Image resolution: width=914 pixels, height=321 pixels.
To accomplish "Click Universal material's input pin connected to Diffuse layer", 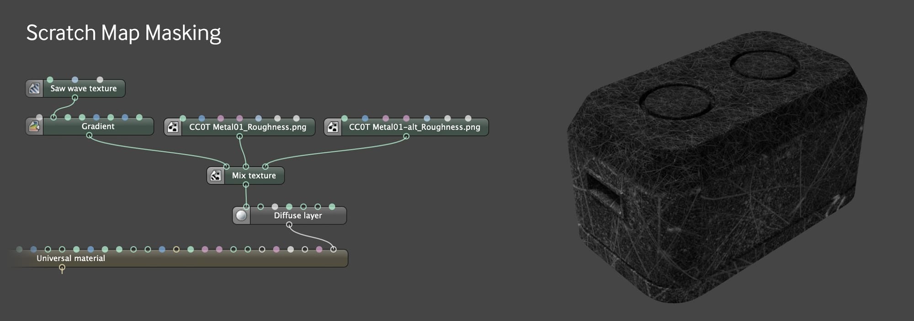I will coord(333,249).
